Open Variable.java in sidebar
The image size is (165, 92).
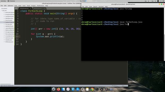(x=9, y=40)
